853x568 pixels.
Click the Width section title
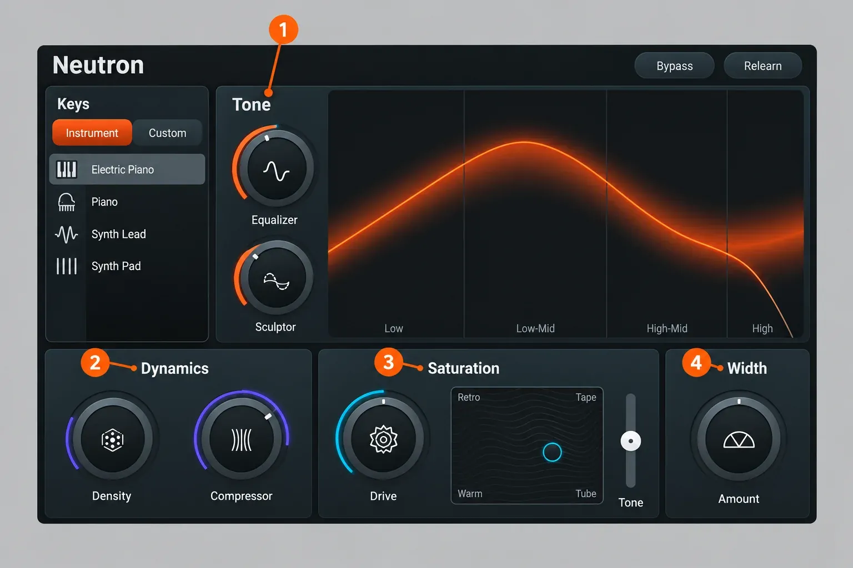click(747, 368)
